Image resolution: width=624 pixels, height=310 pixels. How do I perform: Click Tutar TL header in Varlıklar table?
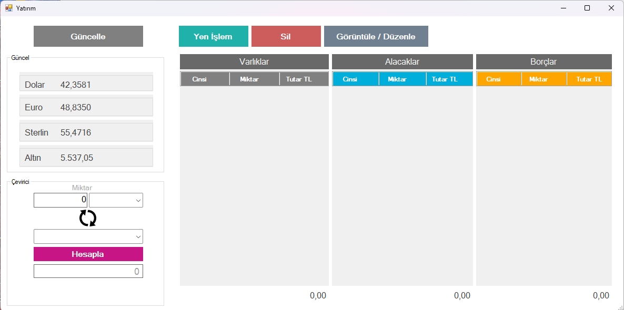(304, 79)
